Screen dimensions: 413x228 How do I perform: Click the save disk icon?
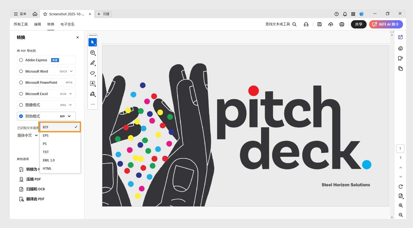(x=320, y=24)
